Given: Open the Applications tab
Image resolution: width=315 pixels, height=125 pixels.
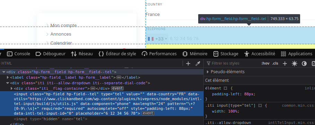Looking at the screenshot, I should 297,54.
